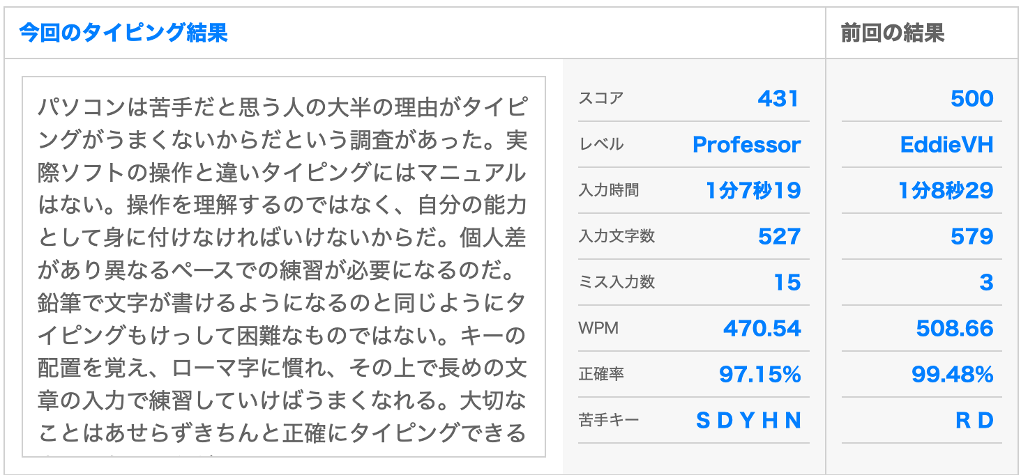1021x475 pixels.
Task: Click the current WPM value 470.54
Action: (x=762, y=328)
